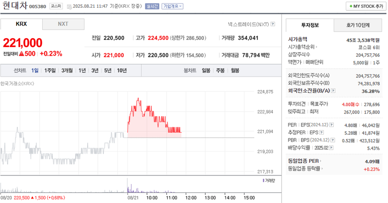The width and height of the screenshot is (388, 203).
Task: Show the 주봉 candlestick chart
Action: point(220,70)
